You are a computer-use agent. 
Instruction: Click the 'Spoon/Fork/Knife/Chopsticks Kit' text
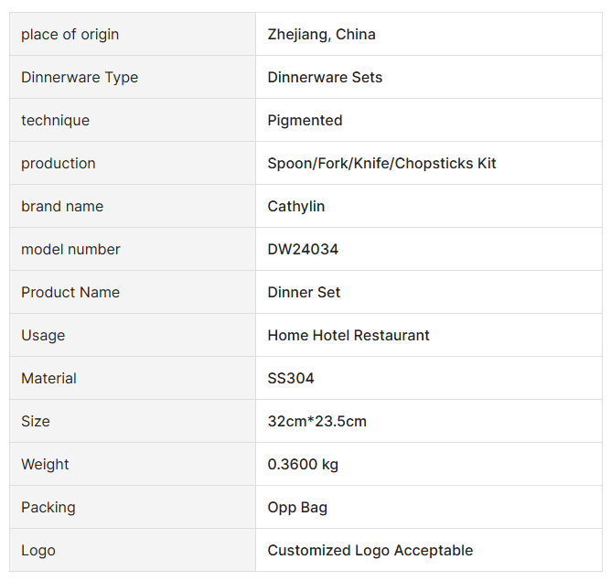pyautogui.click(x=381, y=164)
